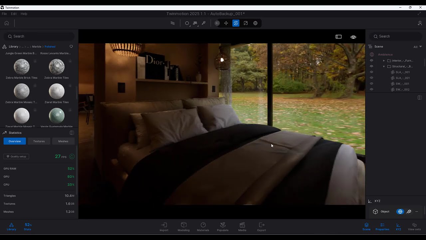Open the Export dock button
426x240 pixels.
click(x=262, y=227)
